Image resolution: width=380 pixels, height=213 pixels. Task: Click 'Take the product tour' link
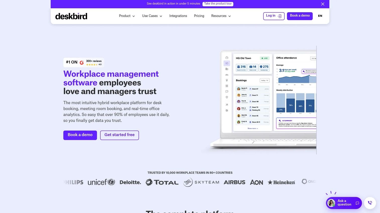[218, 4]
